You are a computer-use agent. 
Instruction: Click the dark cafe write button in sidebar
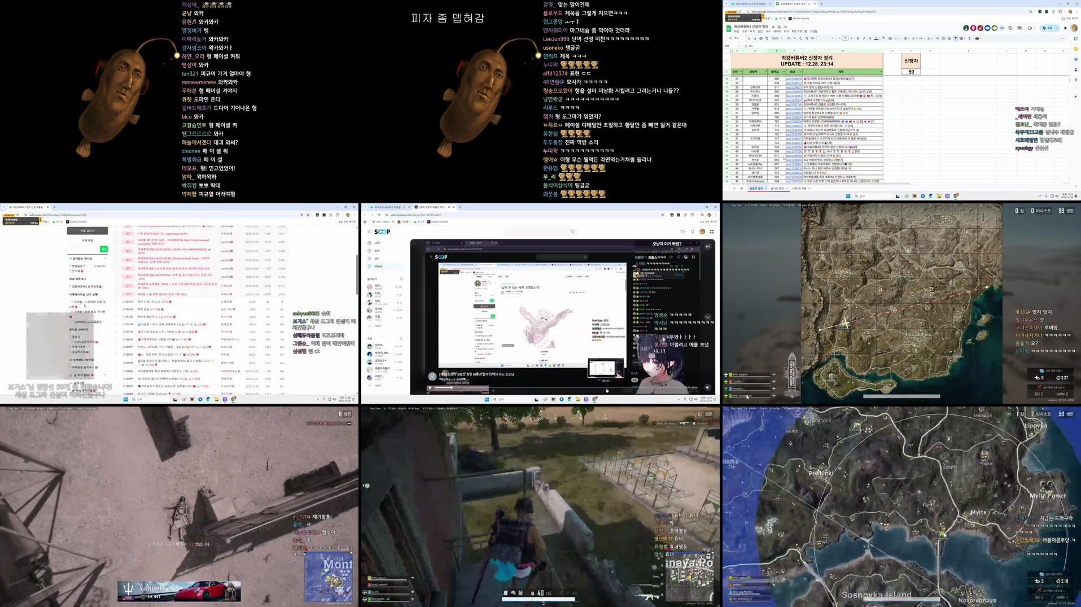(x=87, y=230)
